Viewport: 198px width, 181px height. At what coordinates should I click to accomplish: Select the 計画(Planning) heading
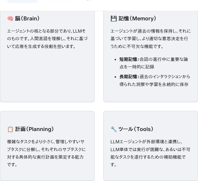click(34, 129)
